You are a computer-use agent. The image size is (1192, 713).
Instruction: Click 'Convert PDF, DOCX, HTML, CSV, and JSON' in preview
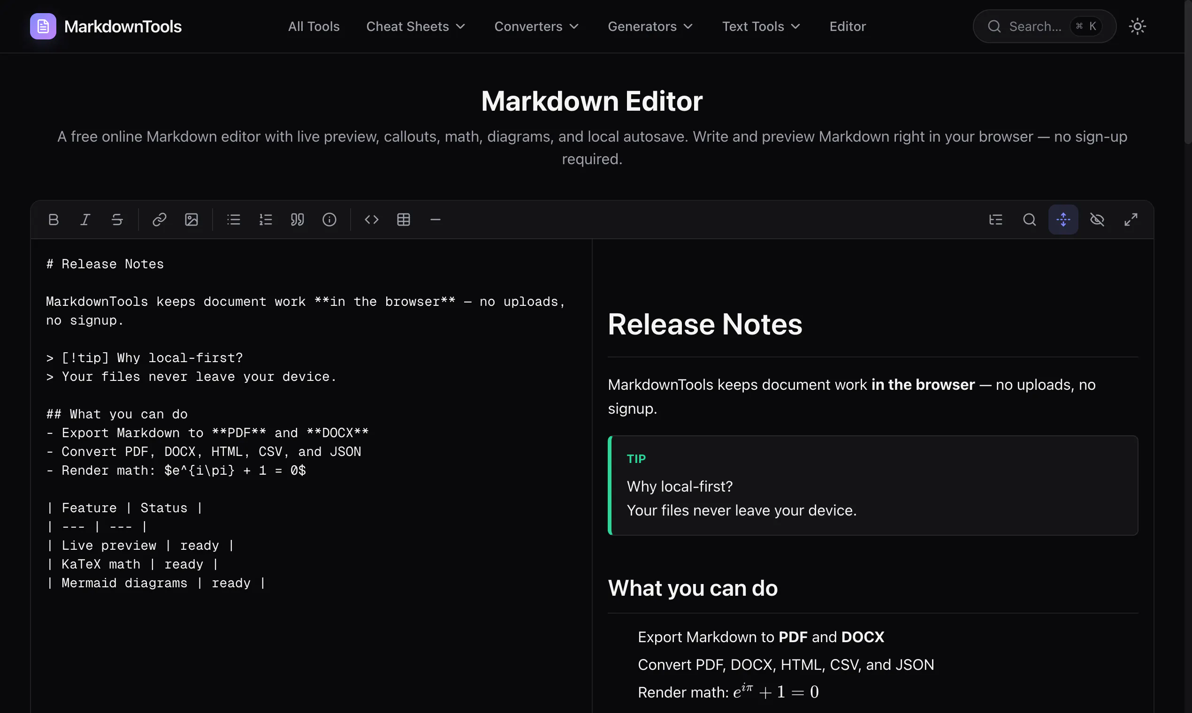tap(786, 665)
